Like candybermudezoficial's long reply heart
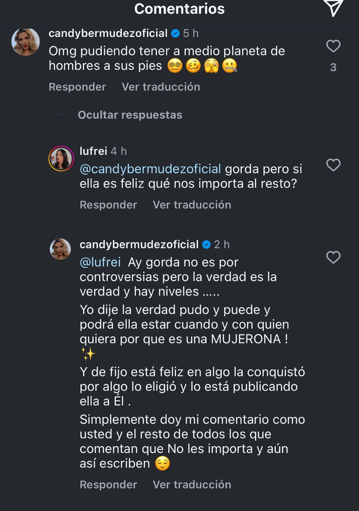 pyautogui.click(x=333, y=257)
